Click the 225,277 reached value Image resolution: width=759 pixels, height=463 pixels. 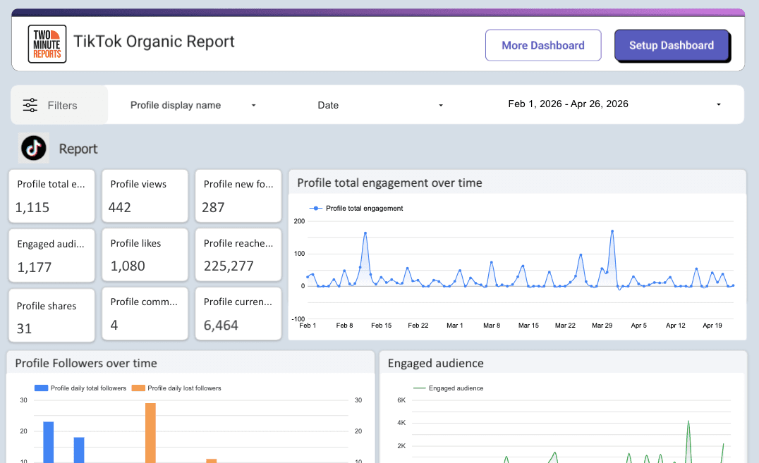click(x=229, y=266)
